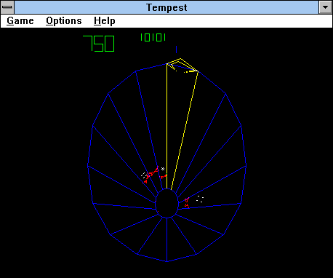Click the red flipper enemy cluster left of center

[151, 175]
